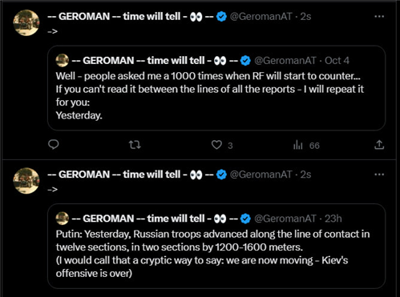
Task: Open GEROMAN's avatar on first tweet
Action: [26, 22]
